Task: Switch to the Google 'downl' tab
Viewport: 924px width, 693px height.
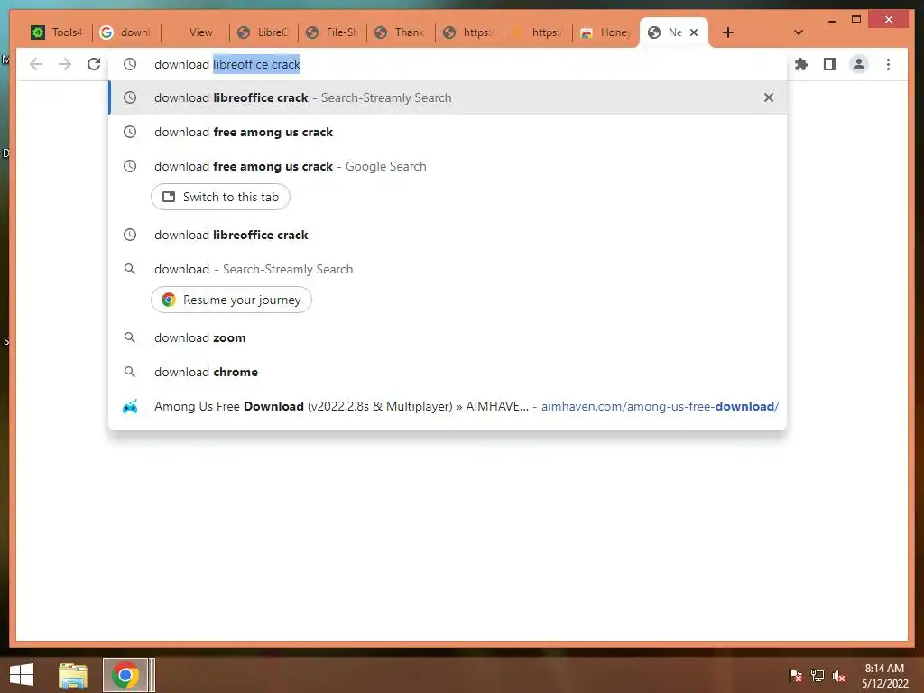Action: point(125,32)
